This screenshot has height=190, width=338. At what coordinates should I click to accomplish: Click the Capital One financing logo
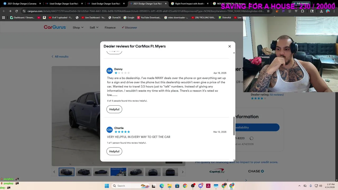(x=217, y=171)
